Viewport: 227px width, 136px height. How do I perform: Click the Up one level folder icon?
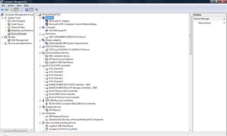pyautogui.click(x=12, y=10)
